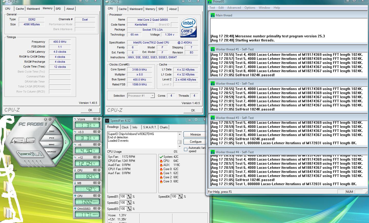Viewport: 369px width, 223px height.
Task: Enable Automatic fan speed in SpeedFan
Action: 186,149
